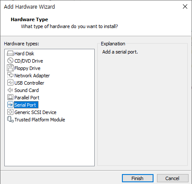This screenshot has width=192, height=184.
Task: Click the Sound Card speaker icon
Action: (10, 90)
